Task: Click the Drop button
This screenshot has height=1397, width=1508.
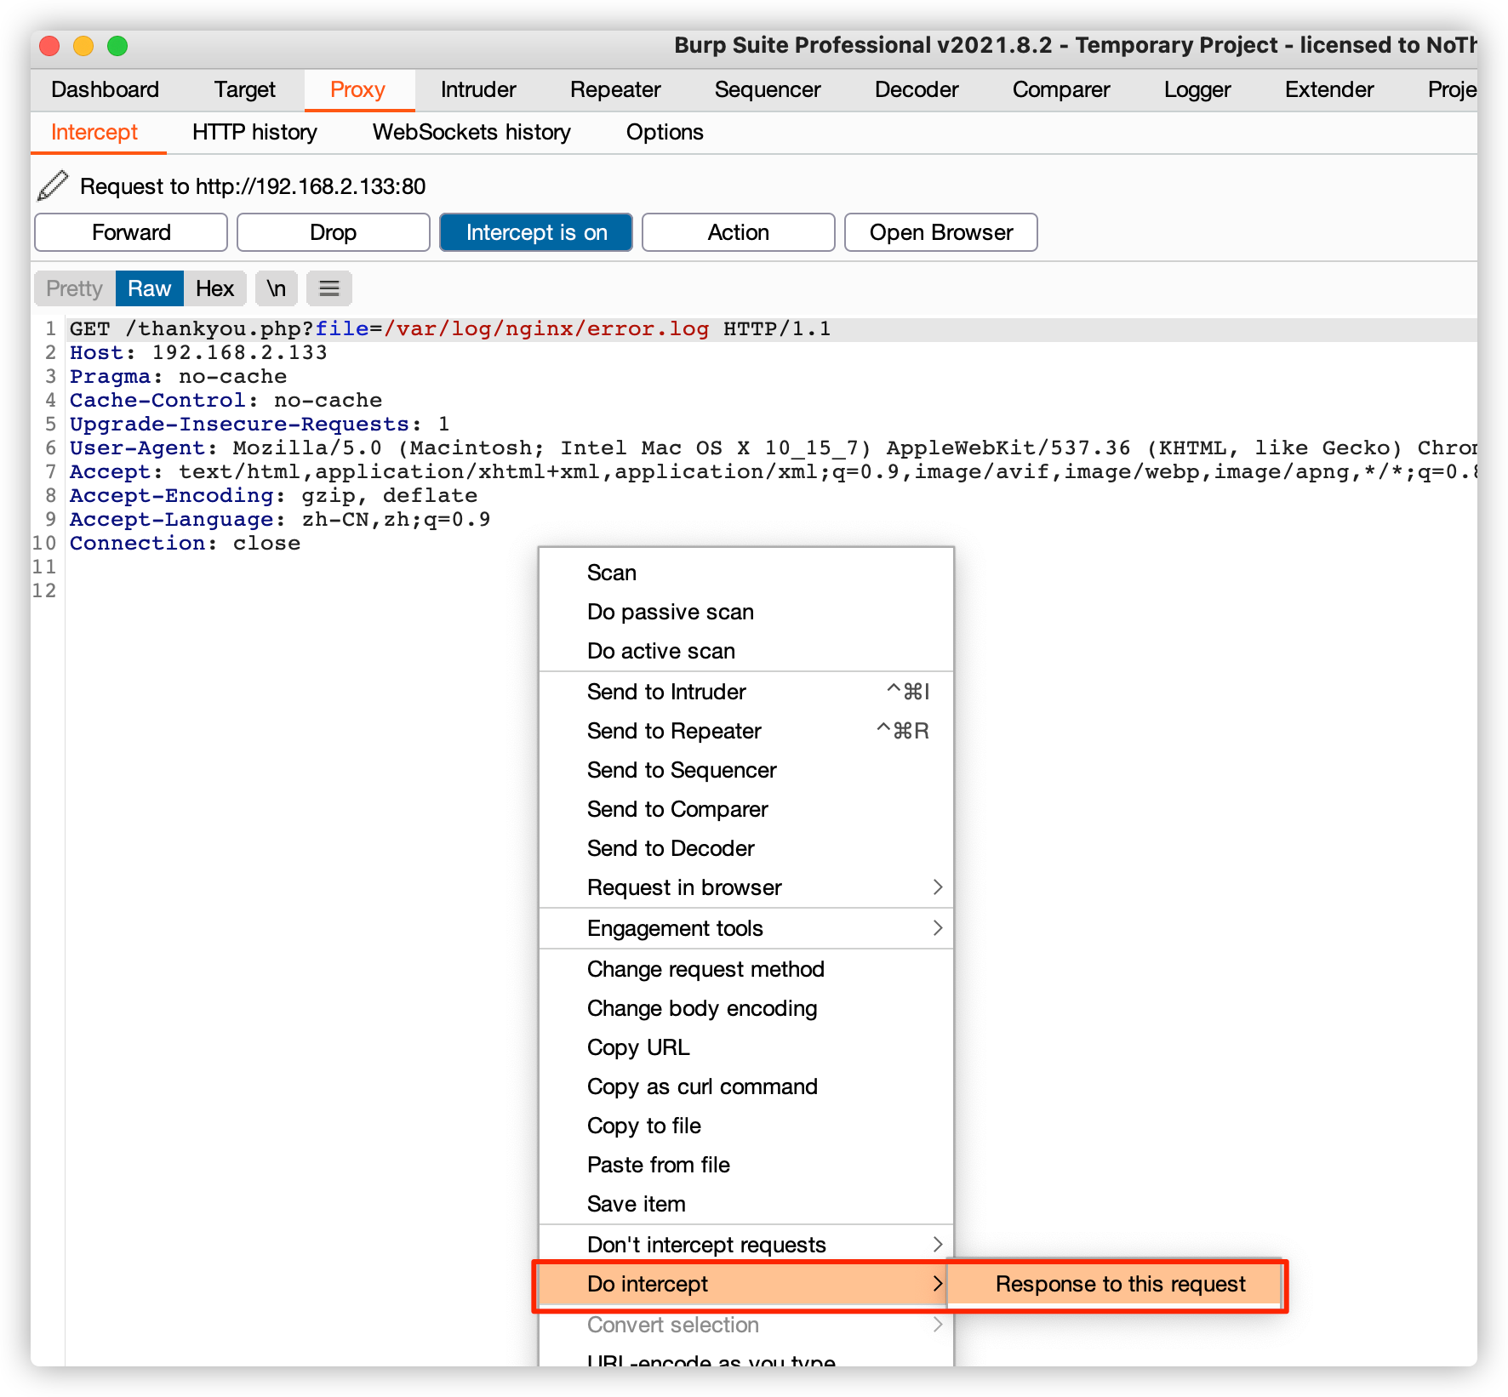Action: coord(334,232)
